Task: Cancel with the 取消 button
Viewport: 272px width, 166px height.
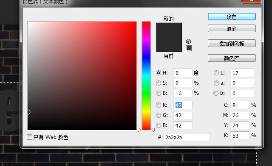Action: pos(232,28)
